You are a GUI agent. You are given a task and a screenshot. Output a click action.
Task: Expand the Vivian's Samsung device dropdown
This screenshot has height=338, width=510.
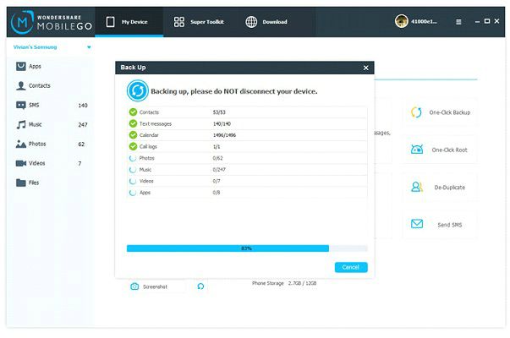click(89, 48)
